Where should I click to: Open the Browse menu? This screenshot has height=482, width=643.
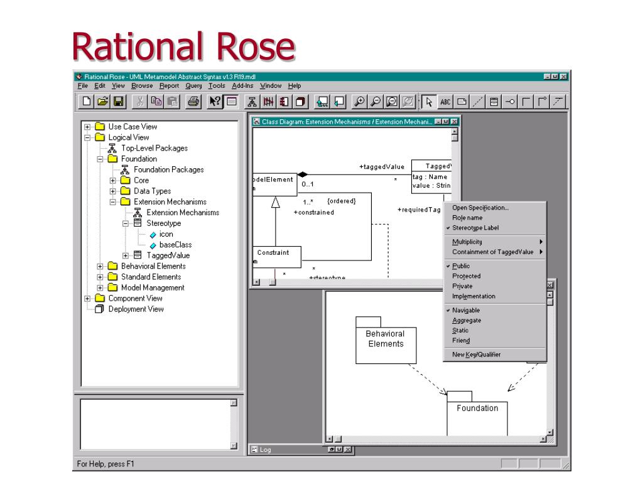[142, 85]
